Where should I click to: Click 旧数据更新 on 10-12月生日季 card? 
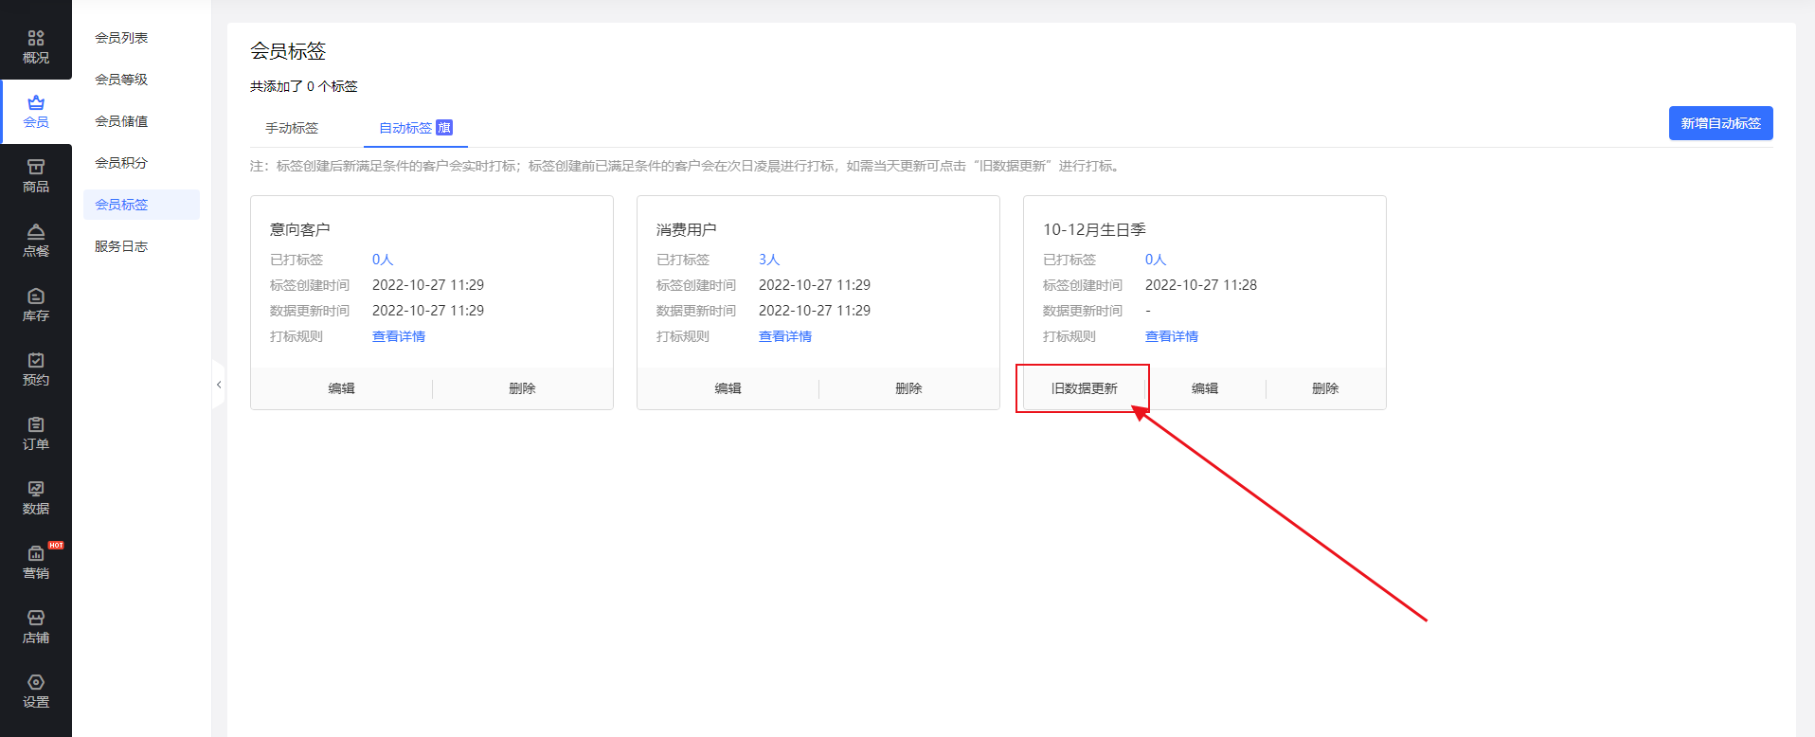tap(1084, 388)
